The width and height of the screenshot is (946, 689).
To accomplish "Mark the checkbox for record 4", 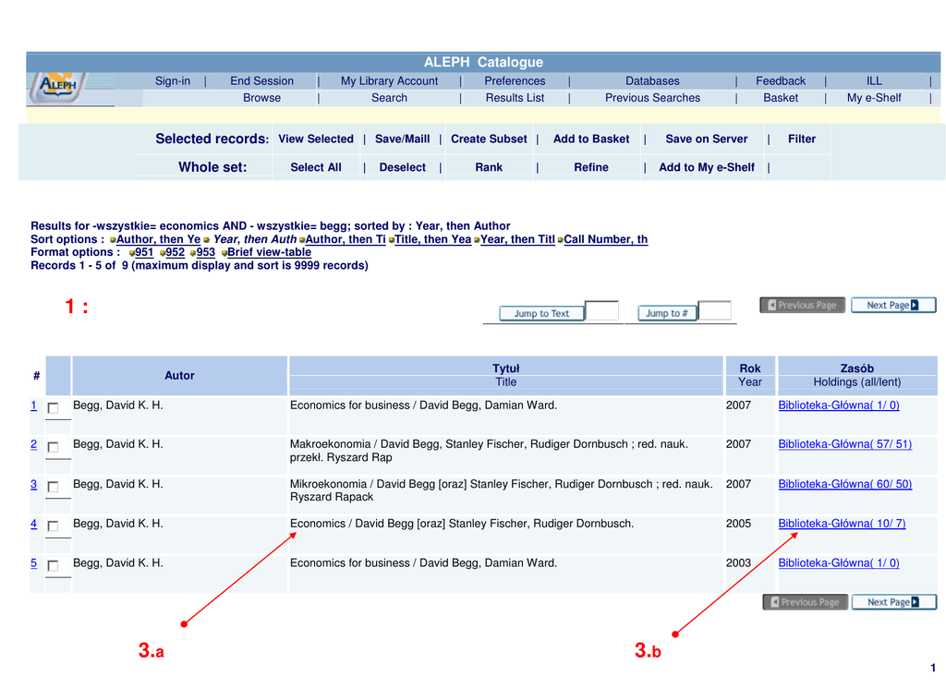I will [54, 526].
